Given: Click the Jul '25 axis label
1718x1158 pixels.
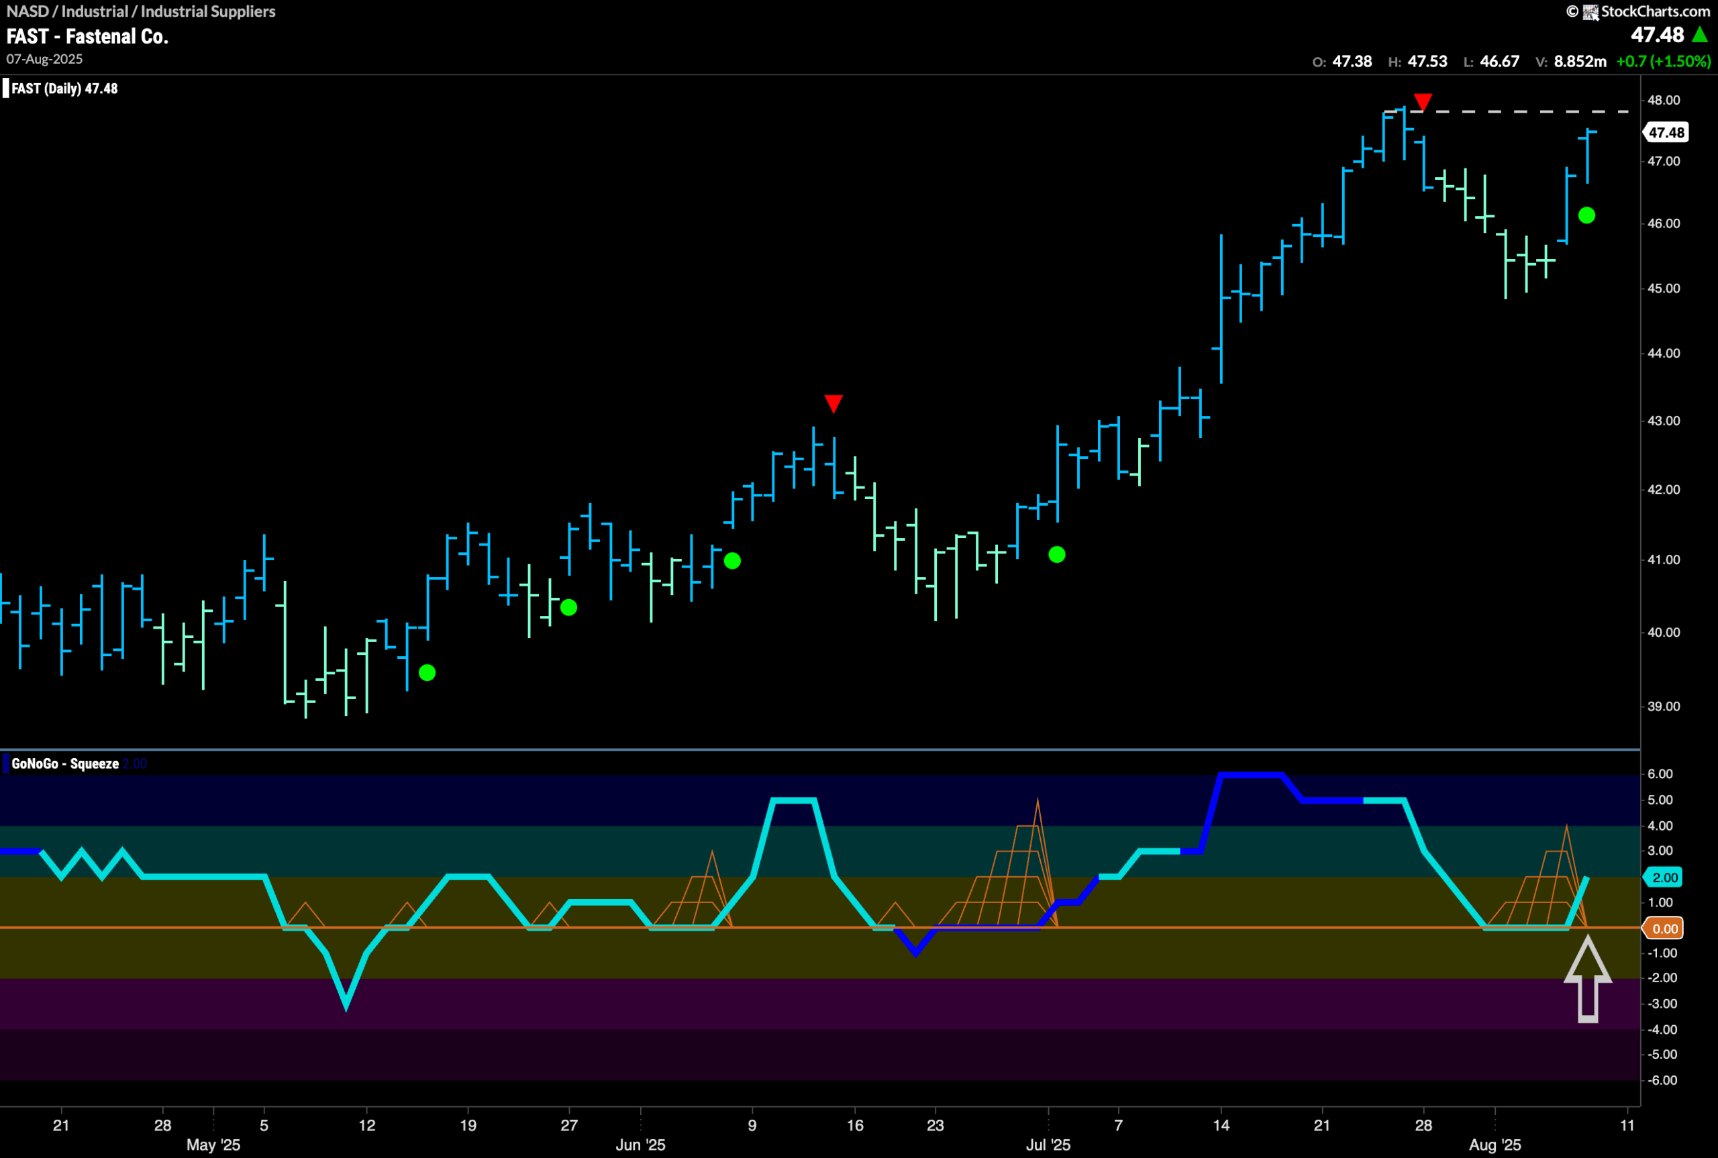Looking at the screenshot, I should click(1048, 1145).
